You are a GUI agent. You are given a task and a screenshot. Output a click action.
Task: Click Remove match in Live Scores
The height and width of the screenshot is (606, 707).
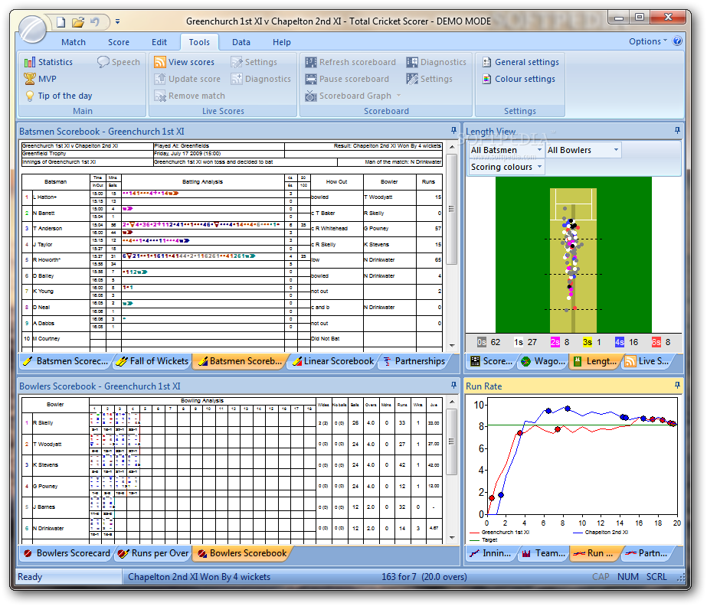(x=189, y=96)
